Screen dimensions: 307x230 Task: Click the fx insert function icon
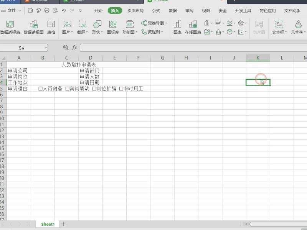74,48
